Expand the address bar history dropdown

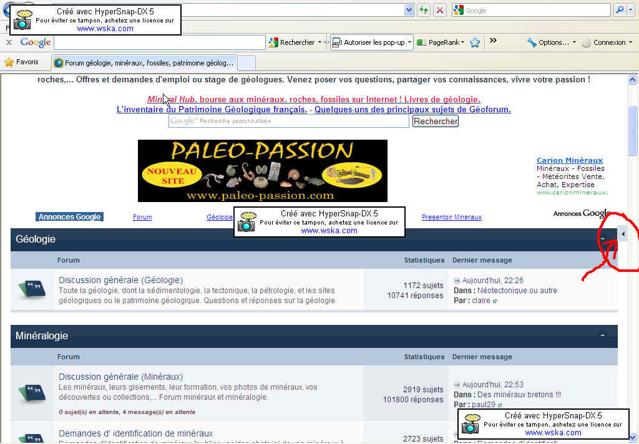(x=409, y=10)
